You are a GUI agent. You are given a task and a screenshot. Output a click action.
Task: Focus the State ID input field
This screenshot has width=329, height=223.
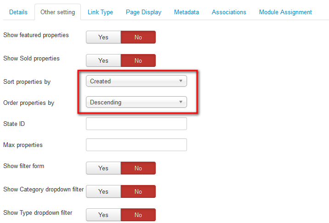(x=136, y=124)
